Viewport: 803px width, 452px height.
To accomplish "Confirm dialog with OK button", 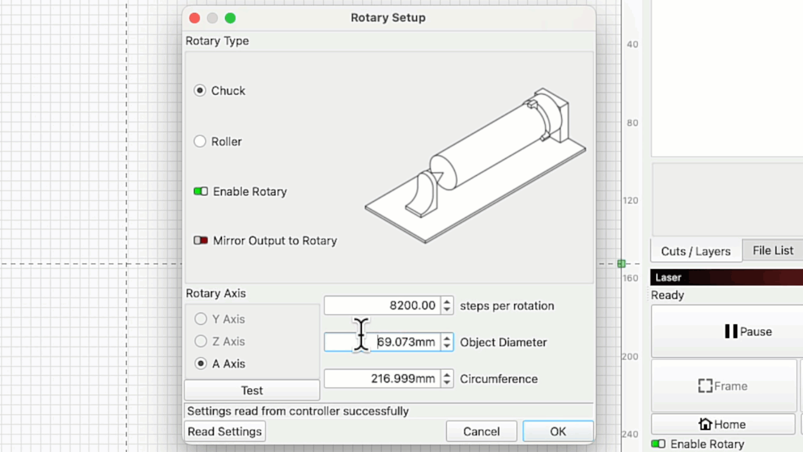I will tap(557, 431).
